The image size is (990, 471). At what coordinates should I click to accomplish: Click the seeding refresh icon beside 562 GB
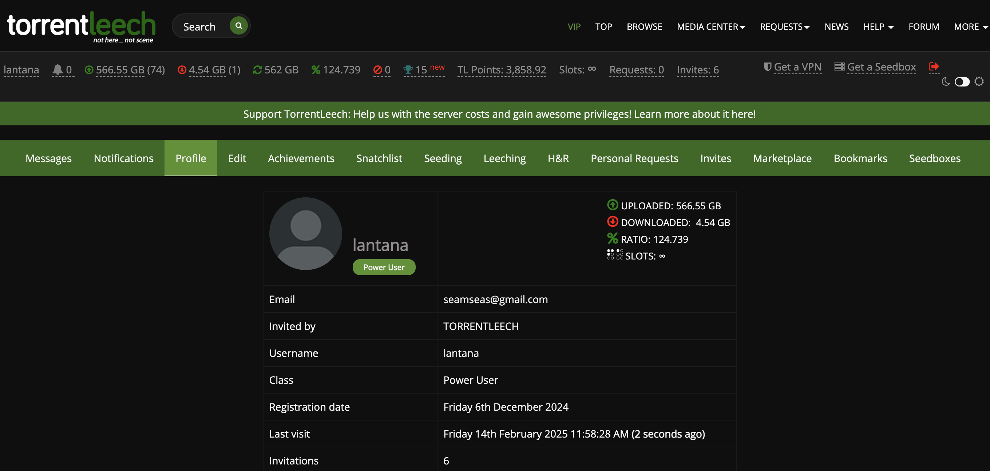[x=257, y=70]
